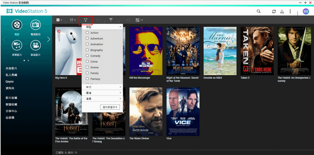Open the multi-select dropdown arrow

click(142, 20)
